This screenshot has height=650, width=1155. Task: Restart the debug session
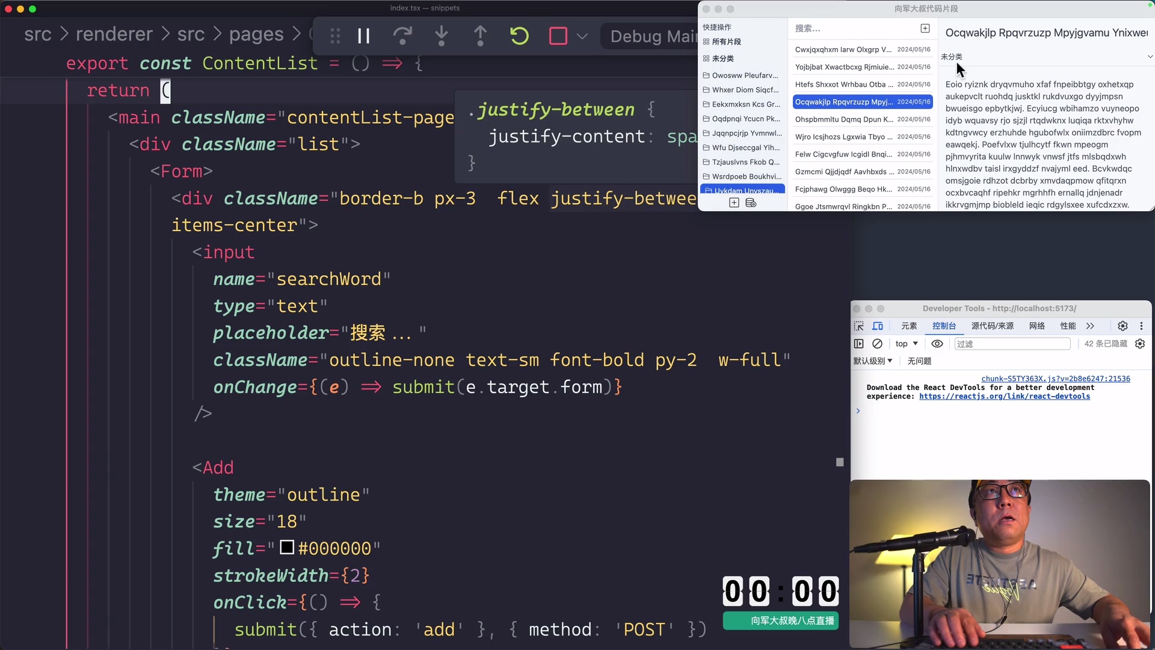519,36
